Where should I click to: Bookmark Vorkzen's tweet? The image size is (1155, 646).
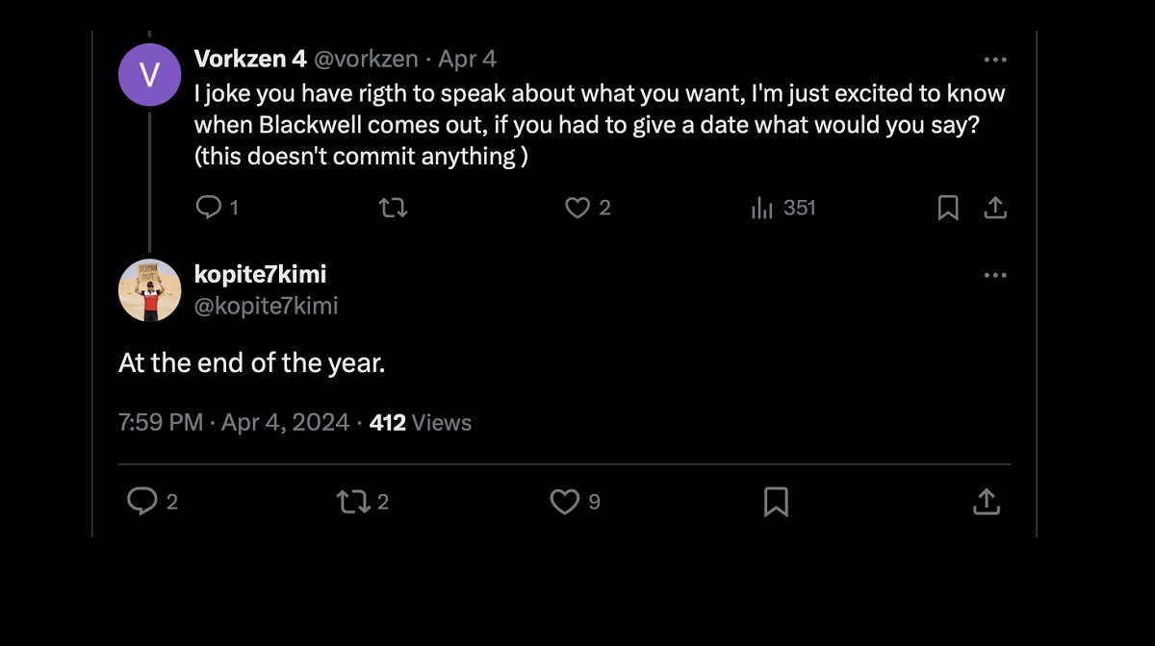948,208
